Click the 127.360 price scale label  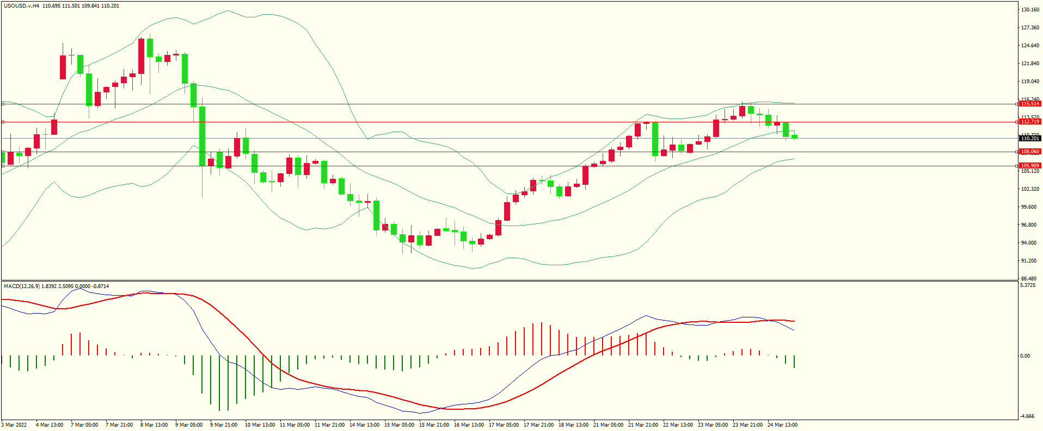[1030, 28]
